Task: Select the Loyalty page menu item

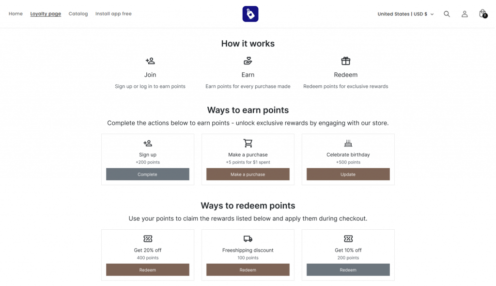Action: point(46,14)
